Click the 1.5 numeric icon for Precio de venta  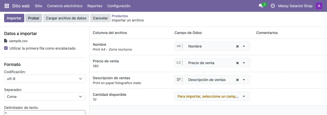click(179, 63)
